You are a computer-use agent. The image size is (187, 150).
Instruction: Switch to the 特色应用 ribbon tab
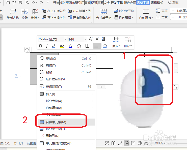pos(130,3)
